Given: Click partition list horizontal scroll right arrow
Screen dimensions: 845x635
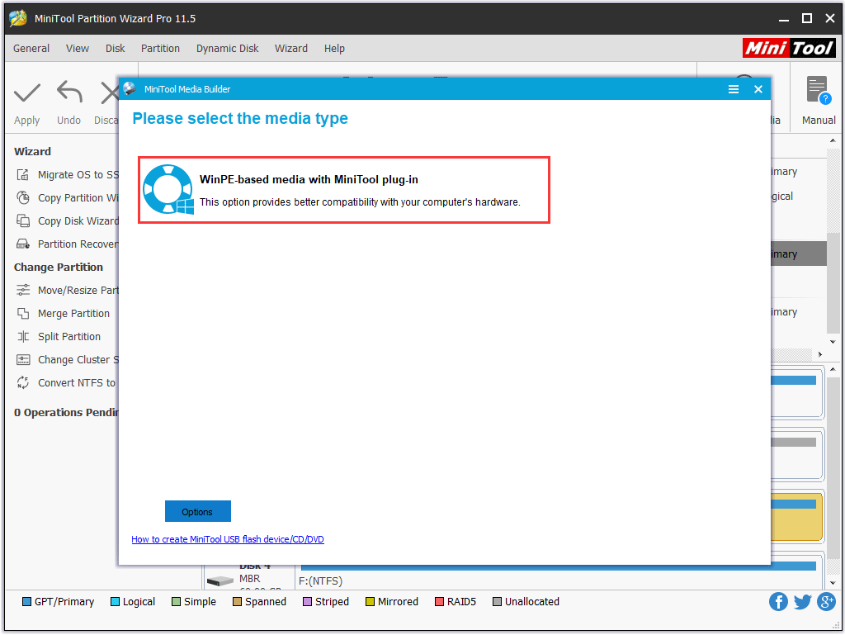Looking at the screenshot, I should 820,355.
